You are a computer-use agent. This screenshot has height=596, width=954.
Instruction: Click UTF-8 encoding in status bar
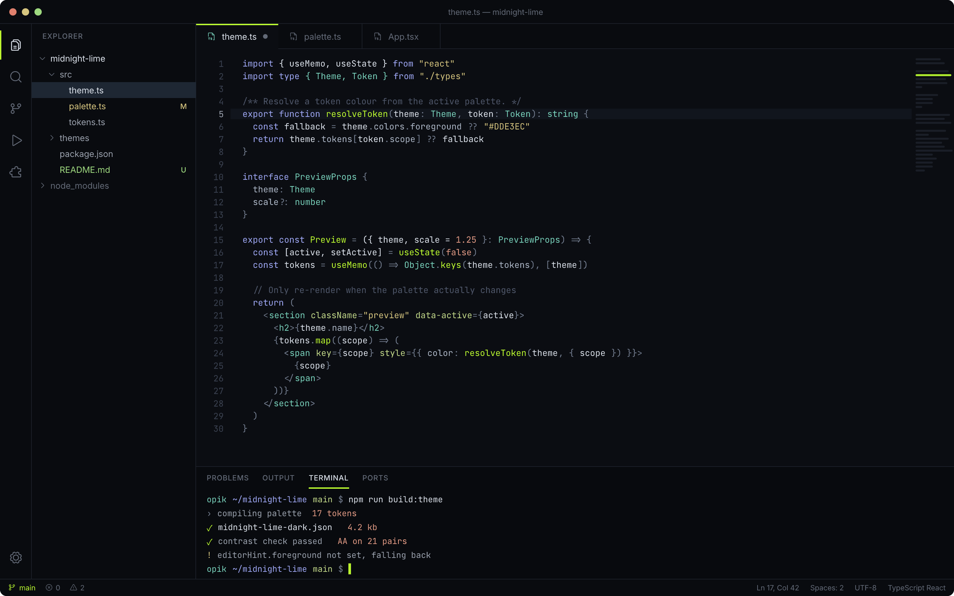pos(865,588)
